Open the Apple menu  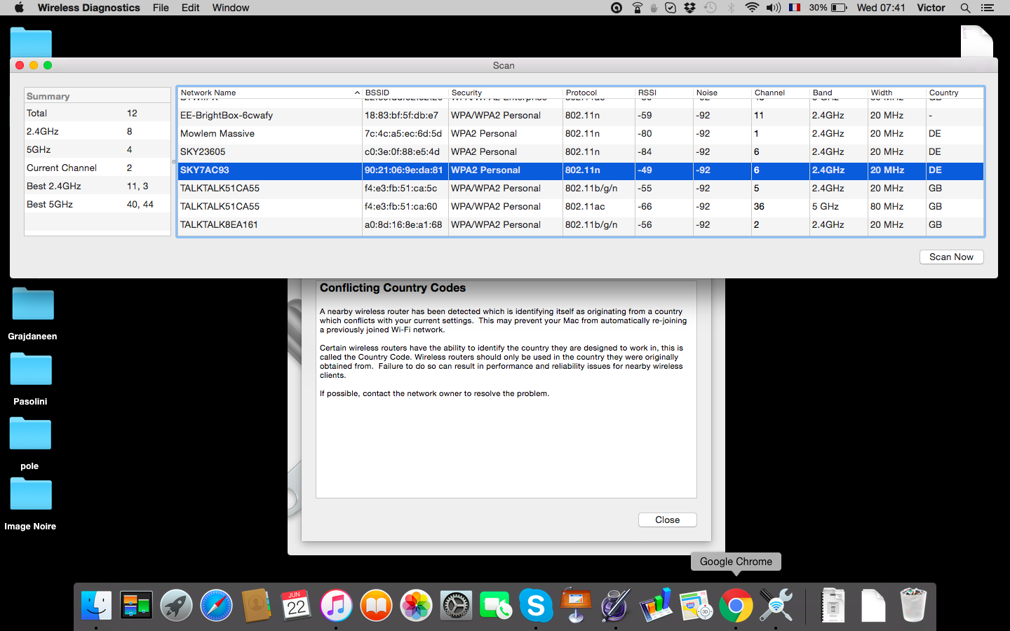click(19, 8)
